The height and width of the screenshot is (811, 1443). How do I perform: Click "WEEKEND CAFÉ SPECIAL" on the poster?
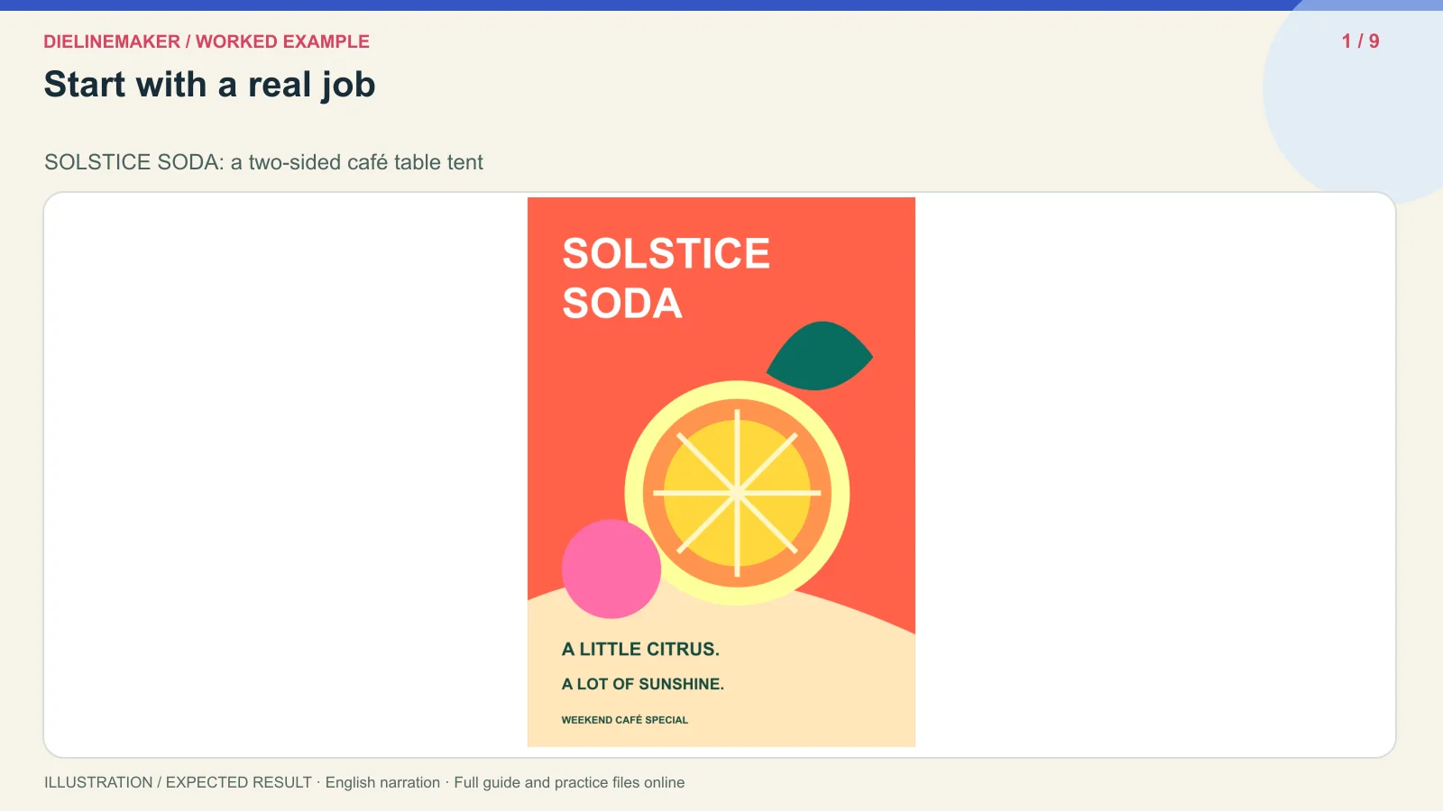(x=624, y=720)
